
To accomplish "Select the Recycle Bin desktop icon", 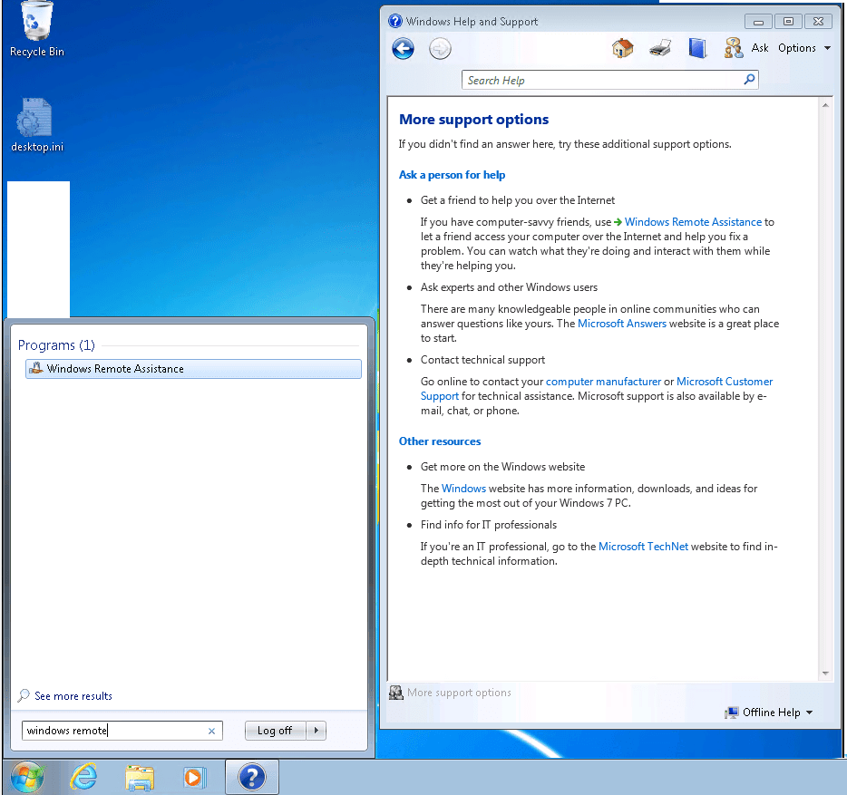I will (x=37, y=29).
